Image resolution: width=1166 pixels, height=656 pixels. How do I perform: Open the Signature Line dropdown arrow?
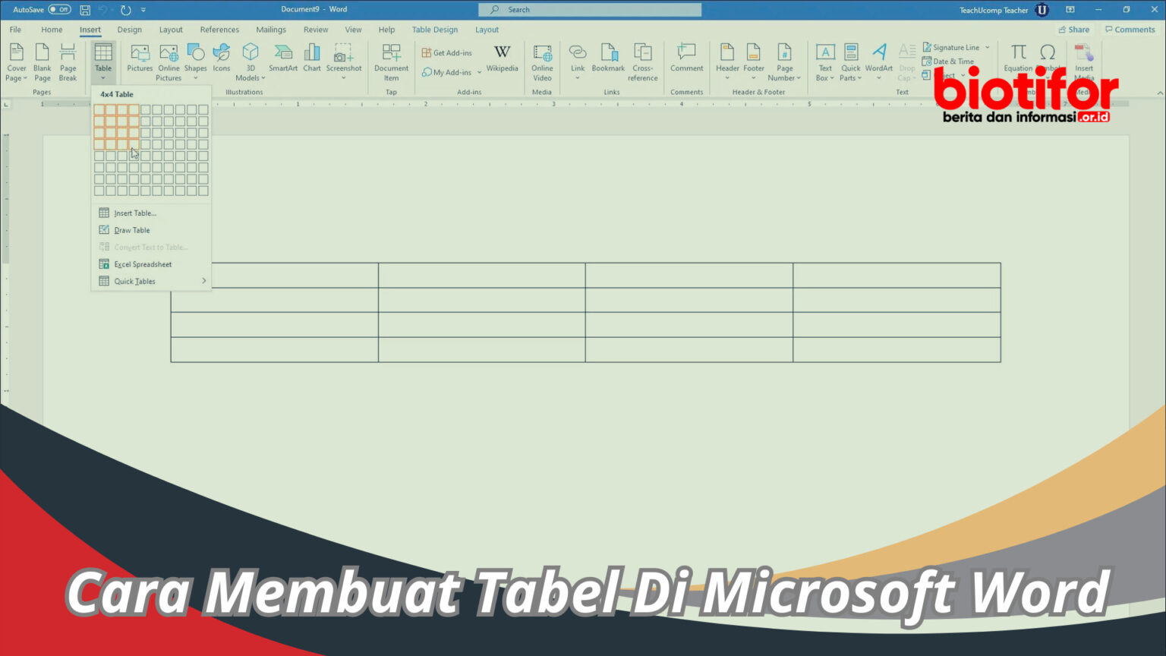point(987,47)
